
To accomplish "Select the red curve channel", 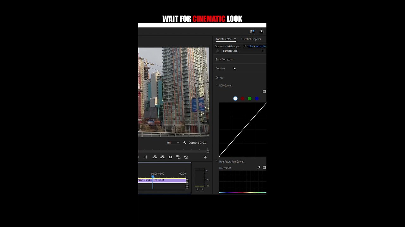I will point(242,99).
